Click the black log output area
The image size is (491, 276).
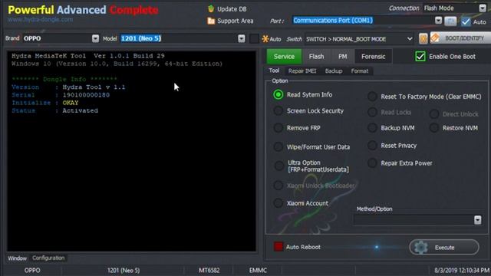pyautogui.click(x=131, y=151)
